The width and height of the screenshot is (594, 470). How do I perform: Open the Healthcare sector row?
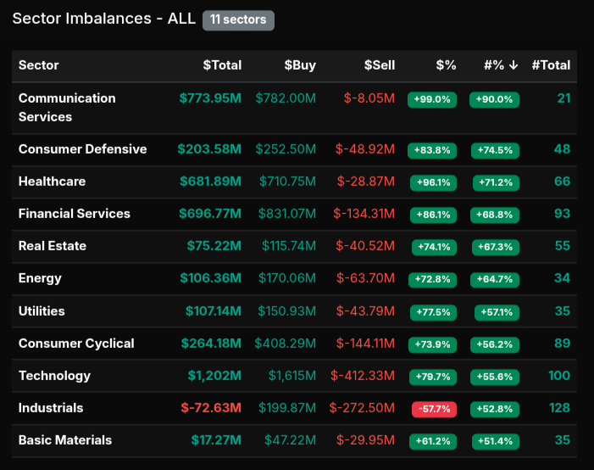coord(52,182)
